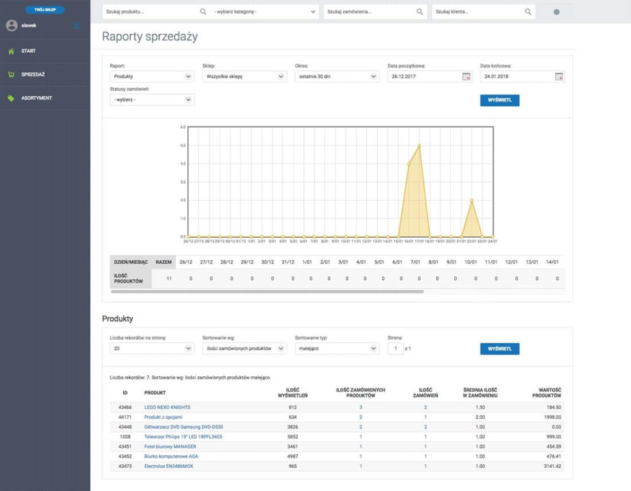Click the 26/12 date column header
This screenshot has height=491, width=631.
pyautogui.click(x=186, y=262)
